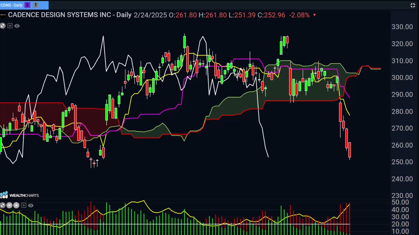Add an indicator to the price panel
Image resolution: width=419 pixels, height=235 pixels.
10,26
